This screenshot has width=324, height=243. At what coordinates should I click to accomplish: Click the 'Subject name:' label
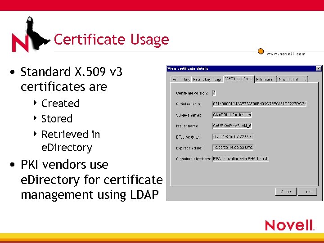pos(189,115)
